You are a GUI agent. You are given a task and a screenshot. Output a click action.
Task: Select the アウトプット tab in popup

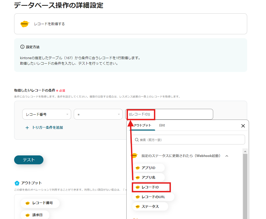pyautogui.click(x=143, y=125)
